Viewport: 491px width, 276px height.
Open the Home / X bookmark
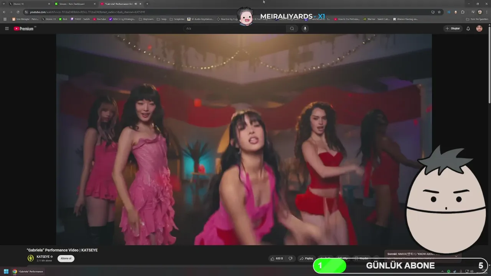tap(49, 19)
